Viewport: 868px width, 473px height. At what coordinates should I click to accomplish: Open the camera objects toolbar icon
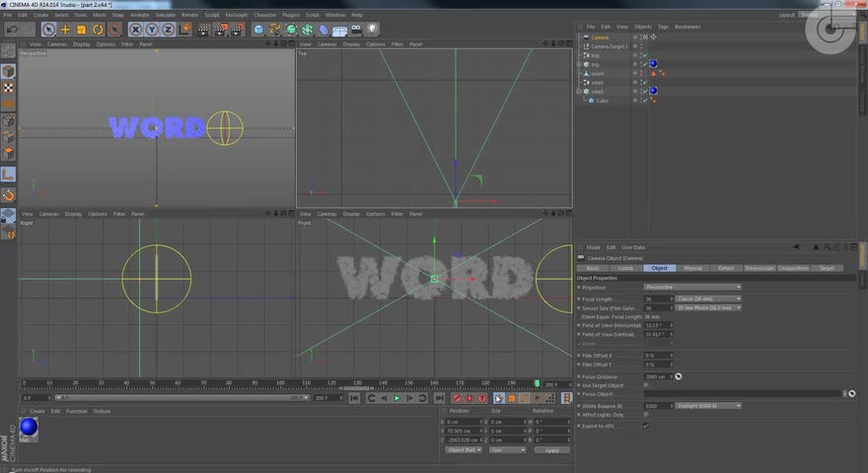[356, 30]
